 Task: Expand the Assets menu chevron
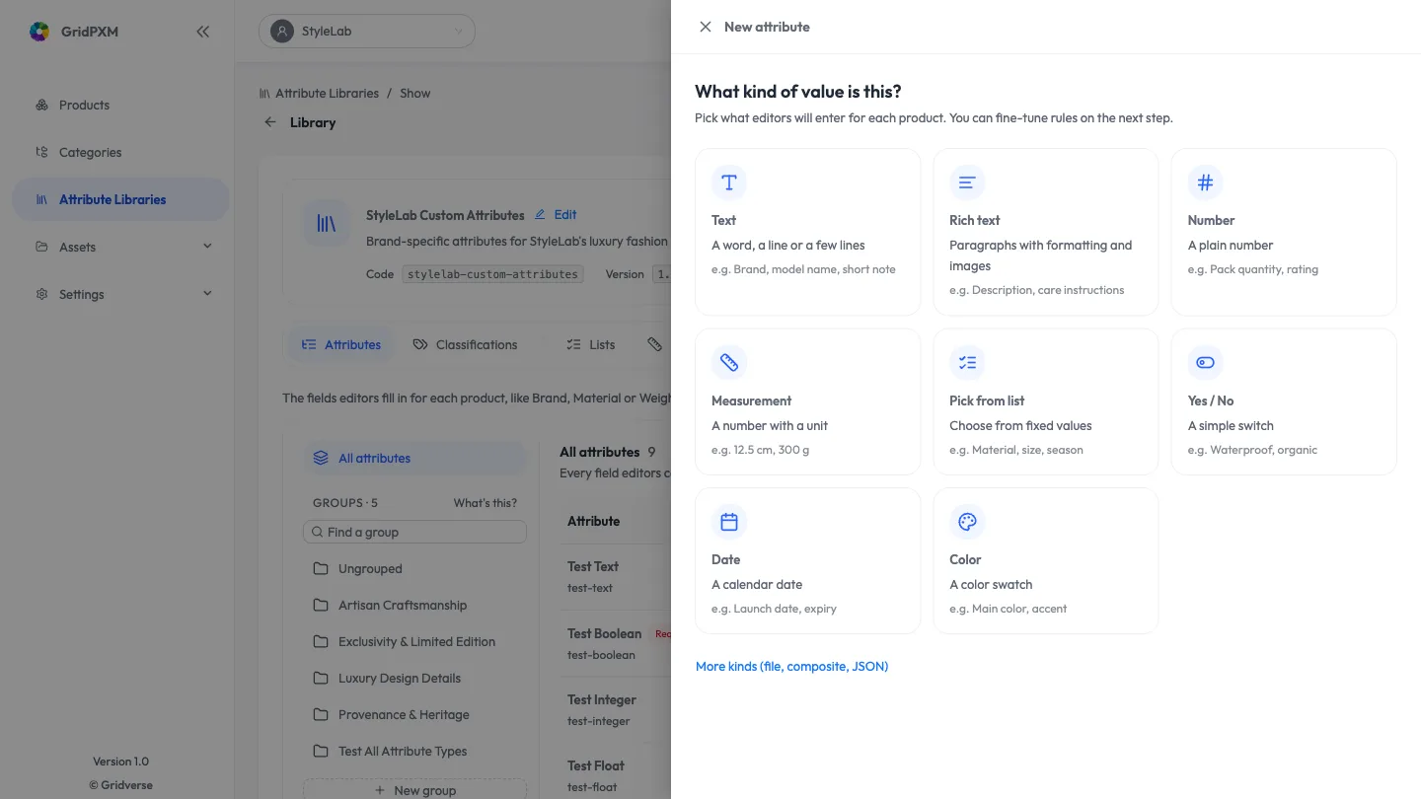[207, 246]
